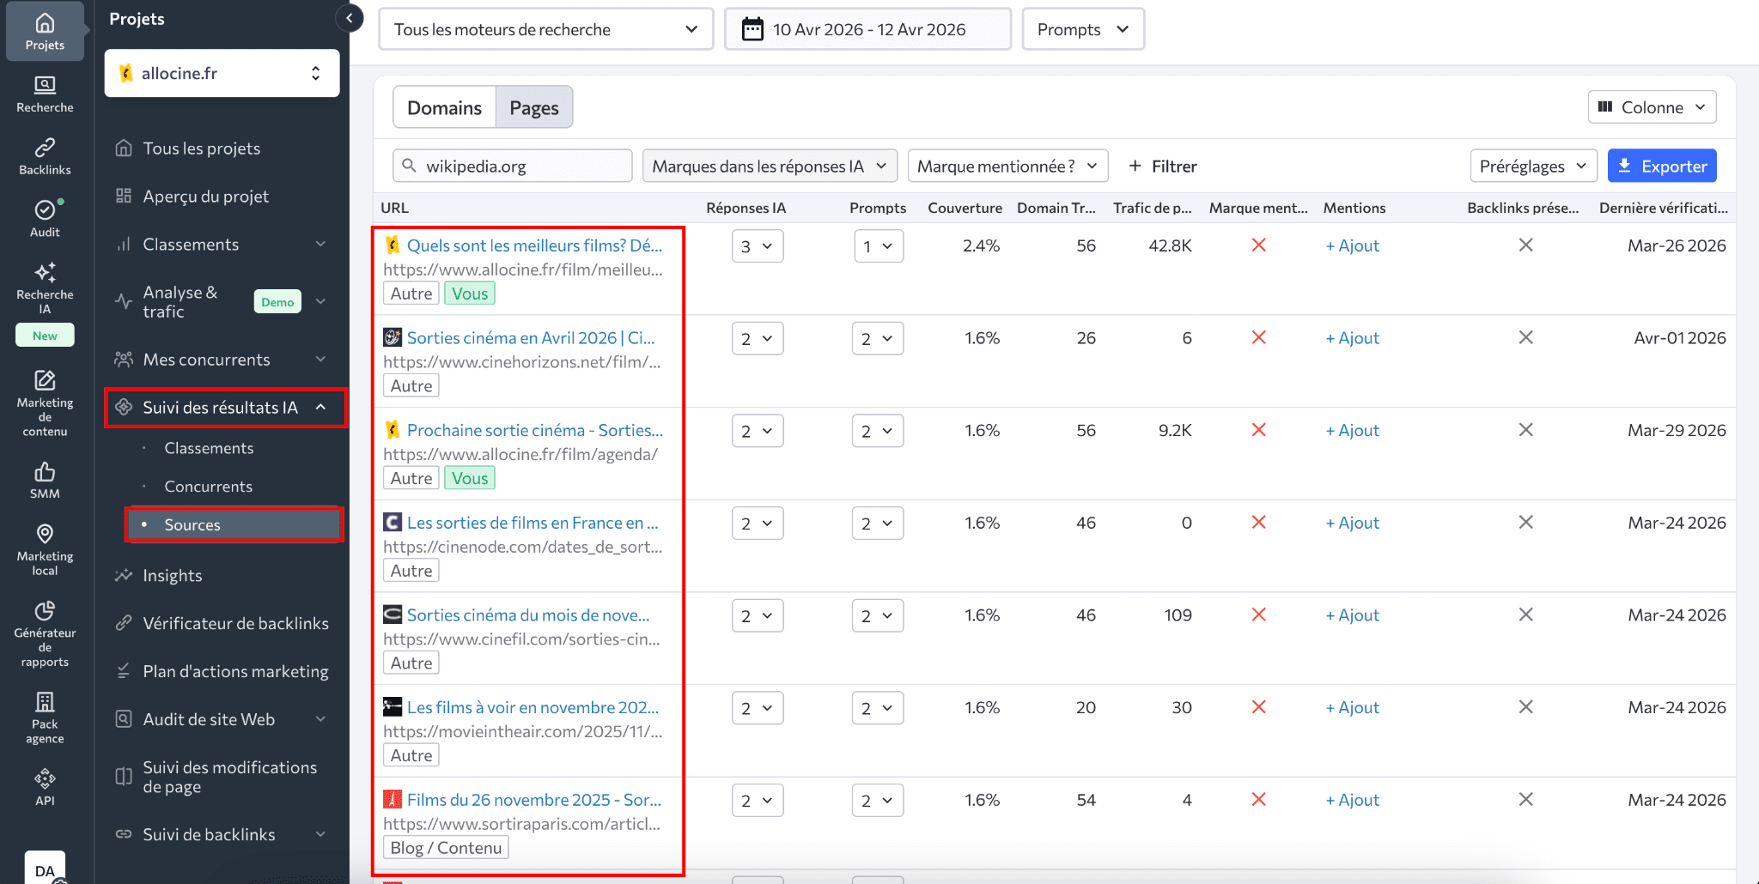Open Recherche IA sparkle icon
This screenshot has width=1759, height=884.
point(45,272)
